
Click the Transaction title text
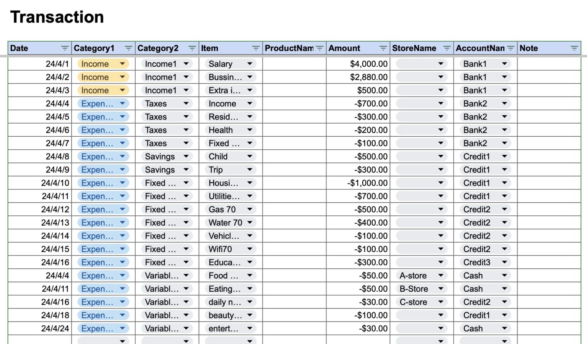click(x=57, y=17)
